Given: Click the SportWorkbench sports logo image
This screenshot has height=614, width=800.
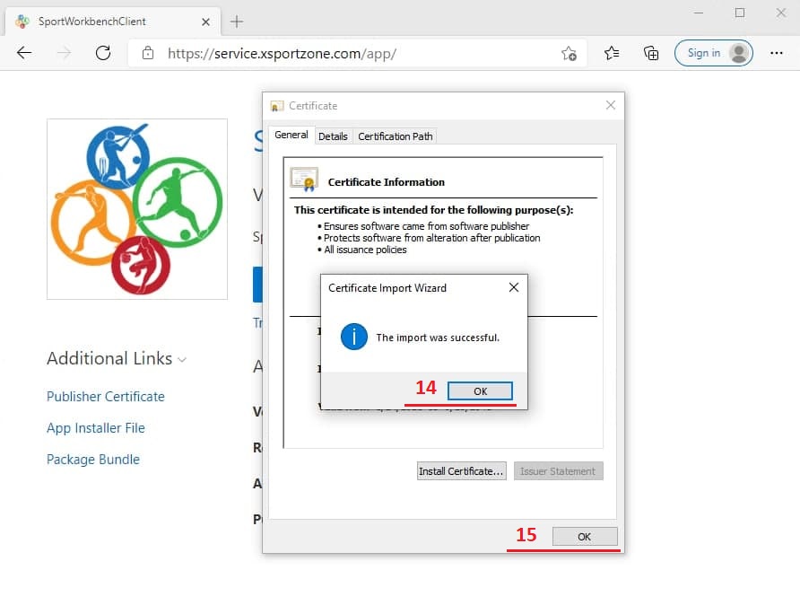Looking at the screenshot, I should (x=137, y=209).
